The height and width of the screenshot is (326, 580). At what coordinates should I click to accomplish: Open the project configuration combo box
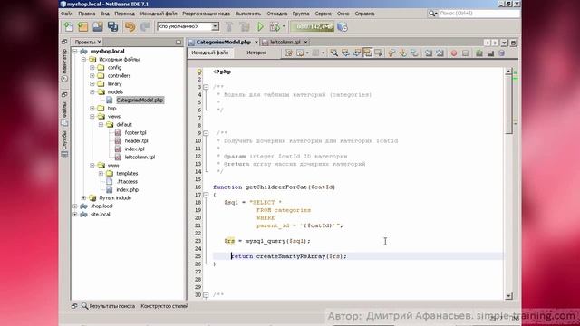(x=188, y=26)
